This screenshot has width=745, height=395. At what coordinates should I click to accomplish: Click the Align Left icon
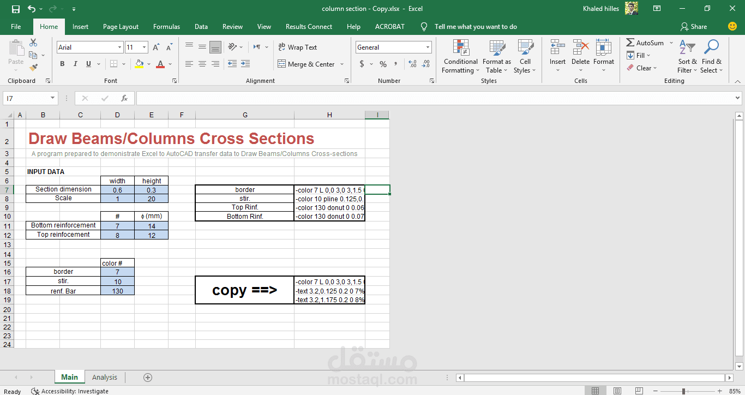click(189, 64)
